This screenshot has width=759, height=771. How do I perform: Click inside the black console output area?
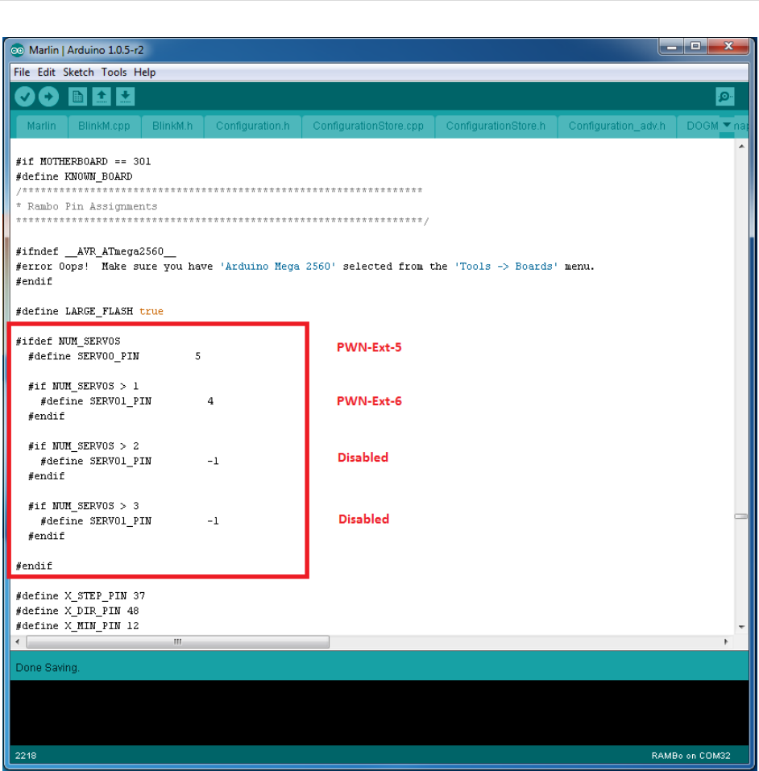379,713
